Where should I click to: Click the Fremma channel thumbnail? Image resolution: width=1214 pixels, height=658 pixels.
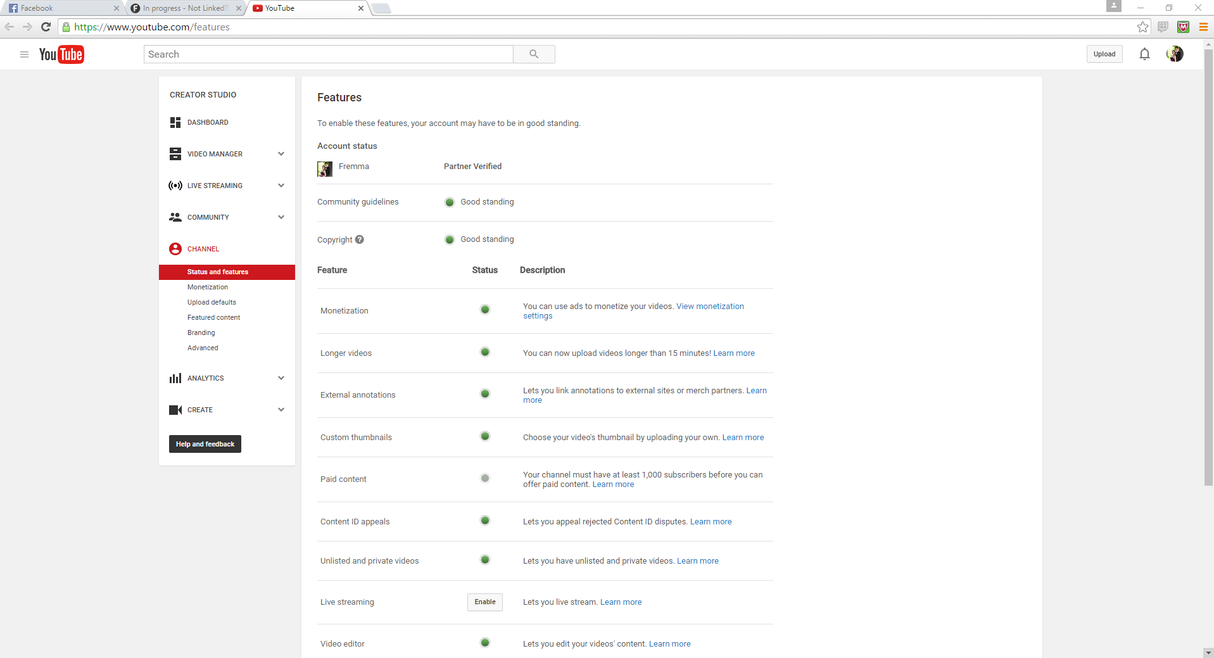pyautogui.click(x=325, y=168)
